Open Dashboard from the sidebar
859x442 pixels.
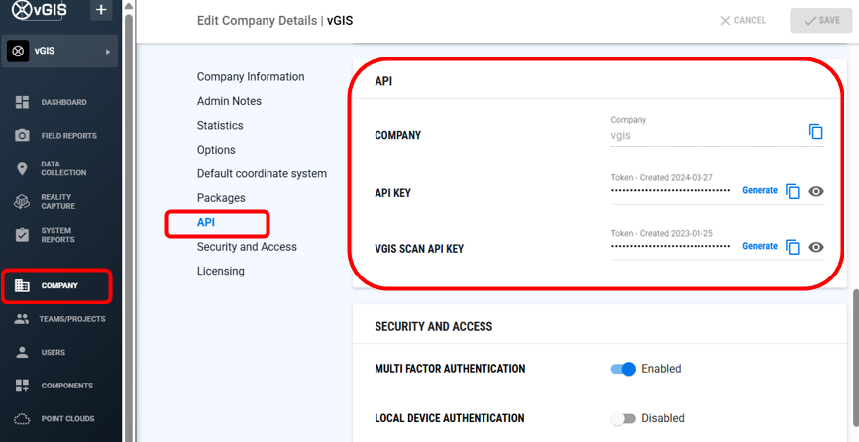(63, 102)
